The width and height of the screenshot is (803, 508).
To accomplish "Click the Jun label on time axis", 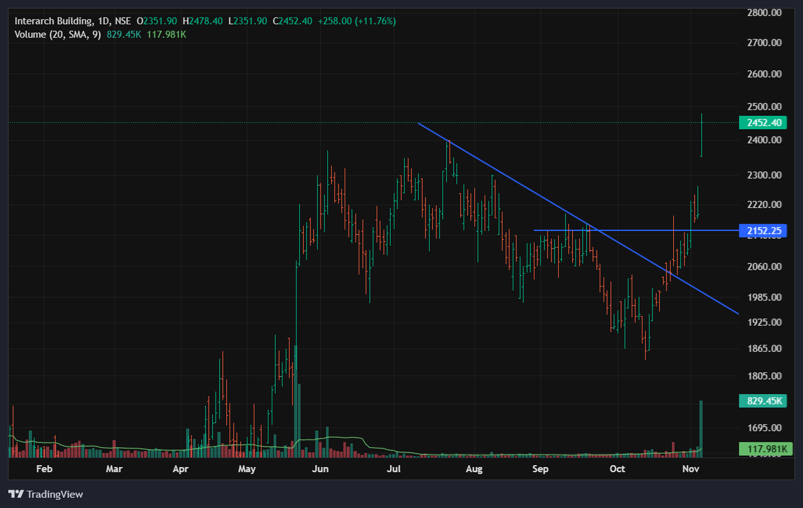I will click(x=321, y=469).
